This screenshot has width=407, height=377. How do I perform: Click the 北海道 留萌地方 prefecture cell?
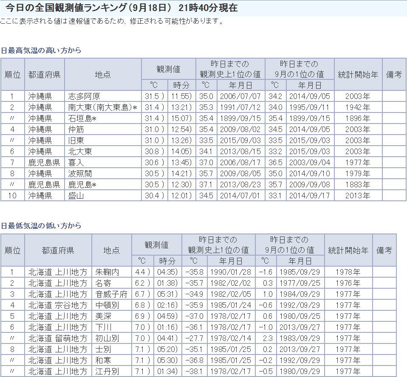pos(58,338)
